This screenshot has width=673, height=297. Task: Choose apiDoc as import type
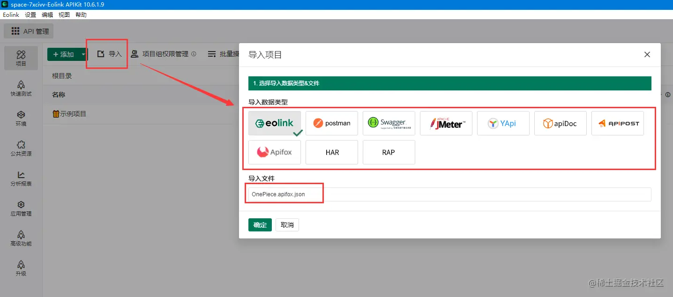(x=561, y=123)
